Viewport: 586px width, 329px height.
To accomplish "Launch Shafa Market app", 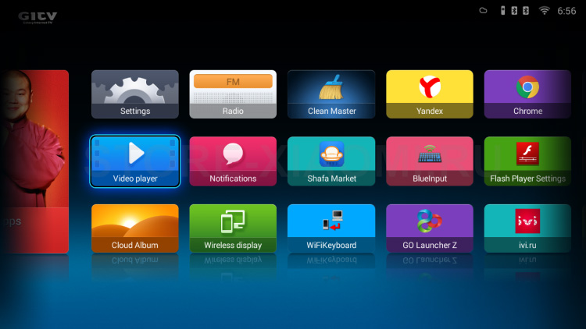I will tap(331, 161).
